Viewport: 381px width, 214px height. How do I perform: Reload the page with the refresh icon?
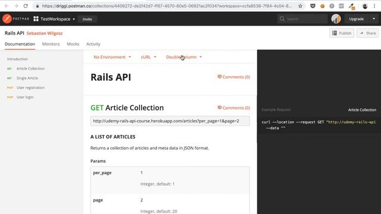tap(26, 6)
